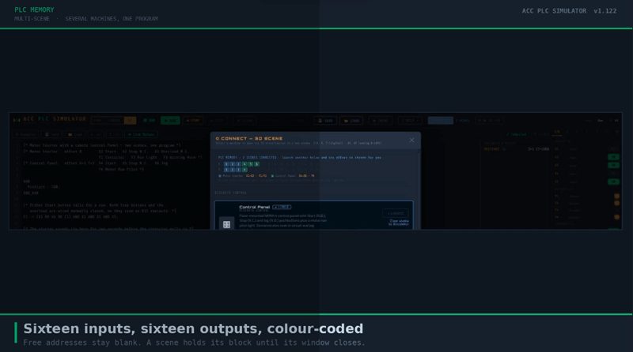
Task: Click the badge beside the Control Panel title
Action: [x=282, y=207]
